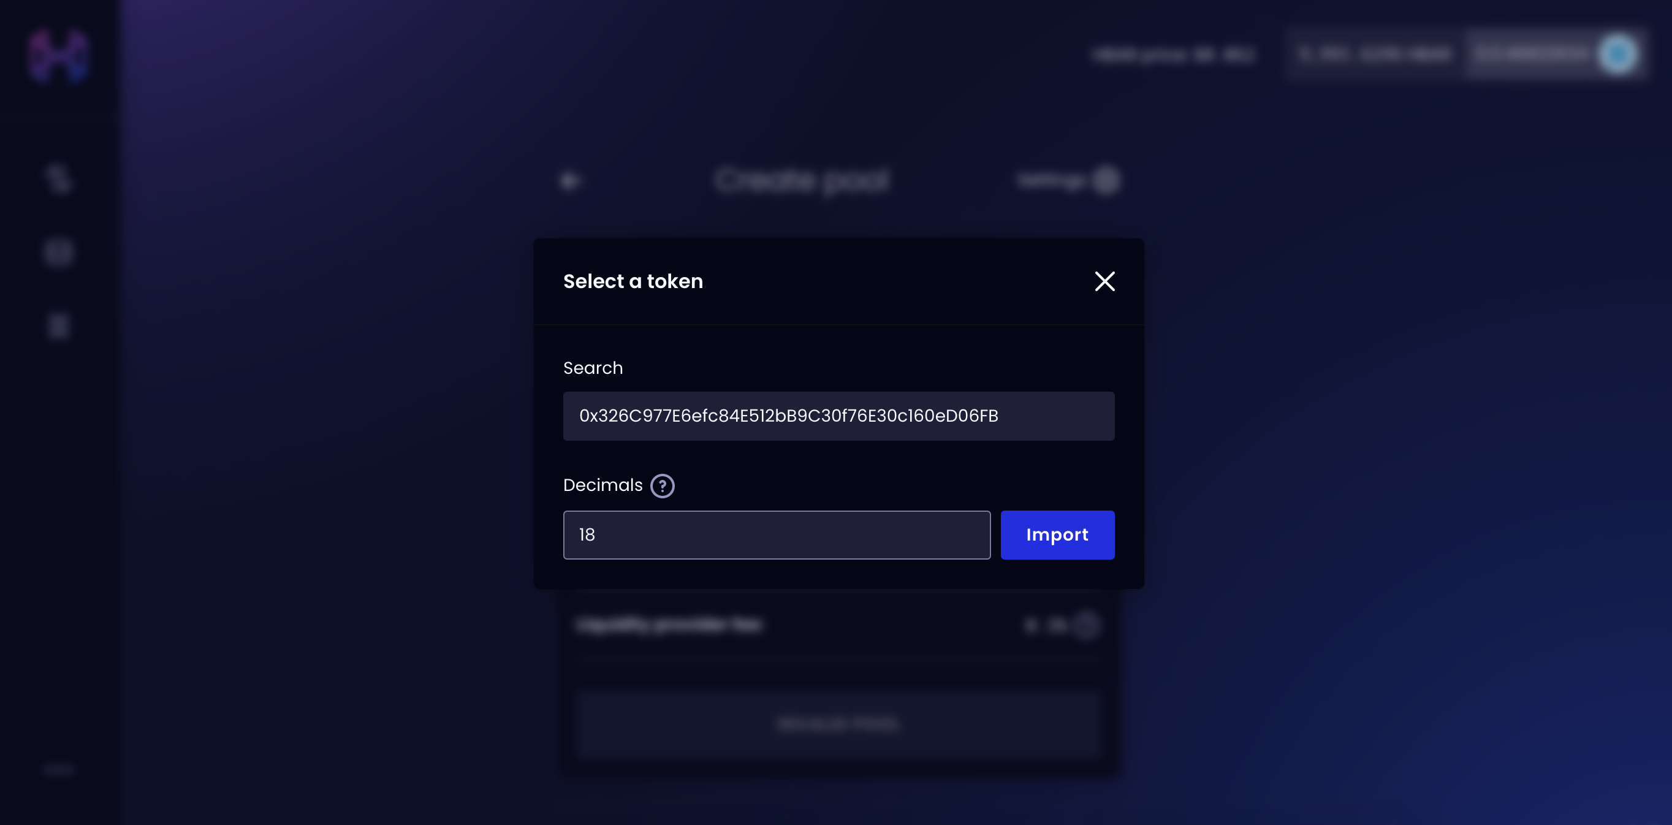Open the first sidebar navigation icon below the logo
This screenshot has height=825, width=1672.
pyautogui.click(x=58, y=179)
